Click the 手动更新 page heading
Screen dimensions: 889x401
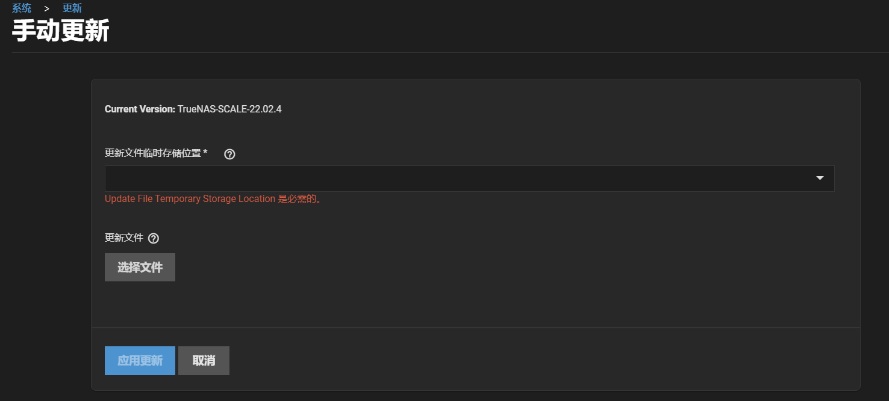click(61, 31)
